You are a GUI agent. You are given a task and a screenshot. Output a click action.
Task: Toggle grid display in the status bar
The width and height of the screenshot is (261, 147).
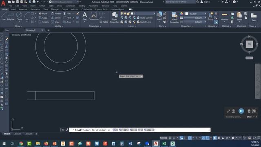coord(170,138)
